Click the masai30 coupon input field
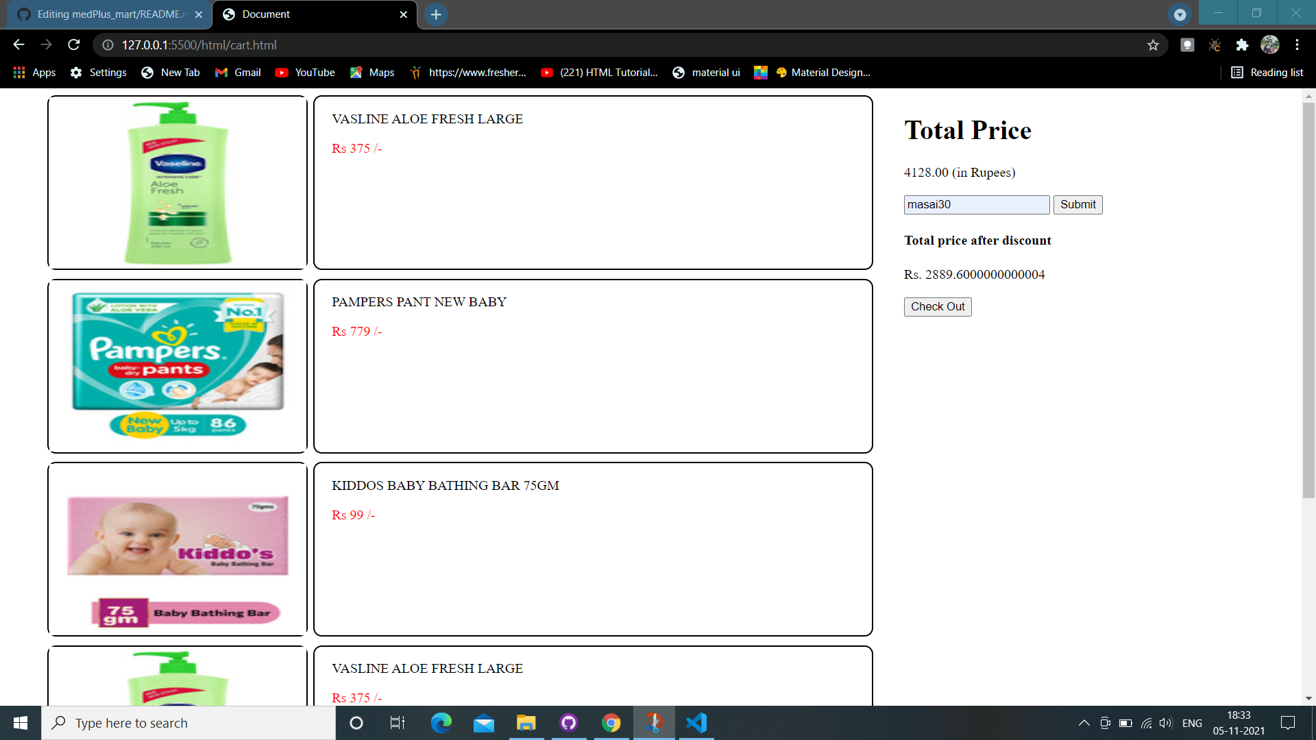 pyautogui.click(x=976, y=205)
